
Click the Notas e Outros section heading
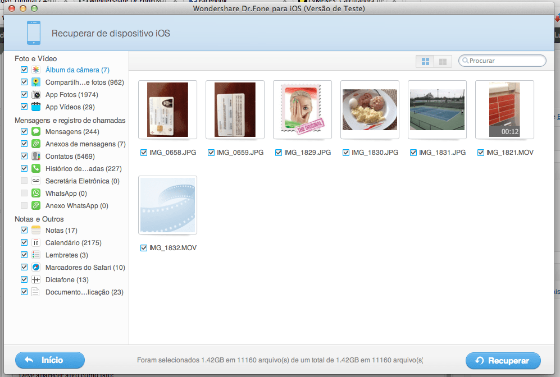pyautogui.click(x=39, y=219)
